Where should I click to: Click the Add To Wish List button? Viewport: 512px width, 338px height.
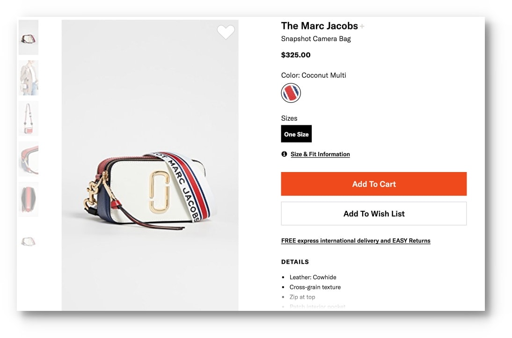click(x=373, y=214)
